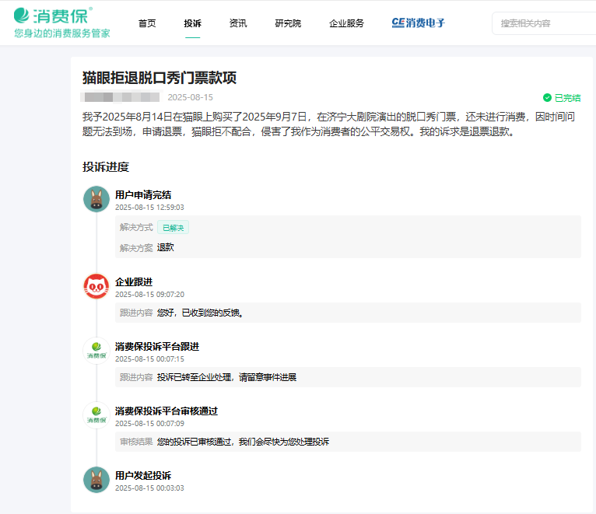Click the blurred username next to the date
Image resolution: width=596 pixels, height=514 pixels.
pyautogui.click(x=120, y=97)
